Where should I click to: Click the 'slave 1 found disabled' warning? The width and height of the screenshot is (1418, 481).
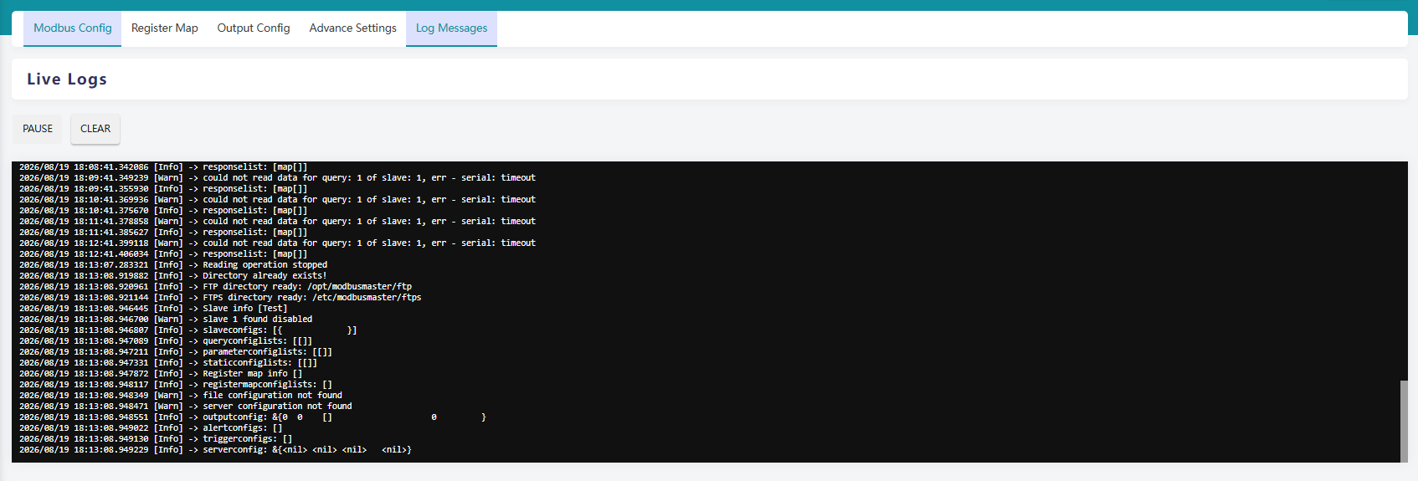(166, 320)
